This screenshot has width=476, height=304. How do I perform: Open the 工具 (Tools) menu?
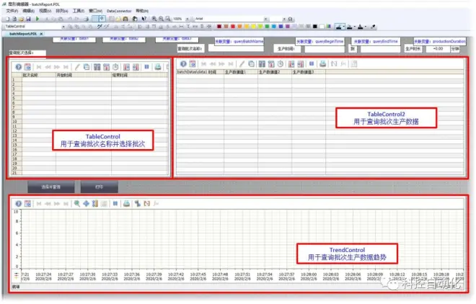click(79, 11)
